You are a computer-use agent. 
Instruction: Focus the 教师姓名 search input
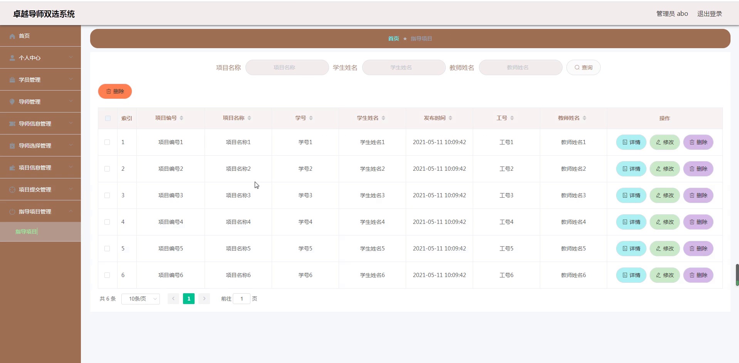point(521,67)
